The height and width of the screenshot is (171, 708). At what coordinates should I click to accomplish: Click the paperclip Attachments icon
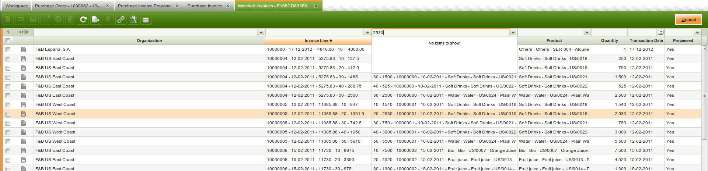point(108,19)
